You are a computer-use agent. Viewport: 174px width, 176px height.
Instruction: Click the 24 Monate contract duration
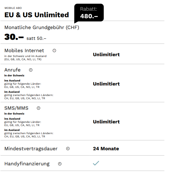[x=106, y=149]
